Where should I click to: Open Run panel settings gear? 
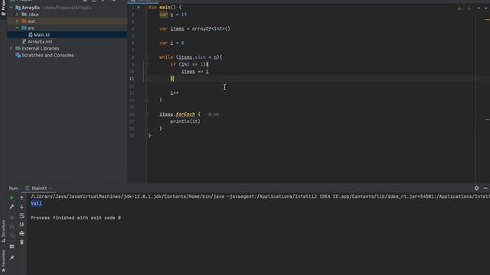click(x=476, y=188)
